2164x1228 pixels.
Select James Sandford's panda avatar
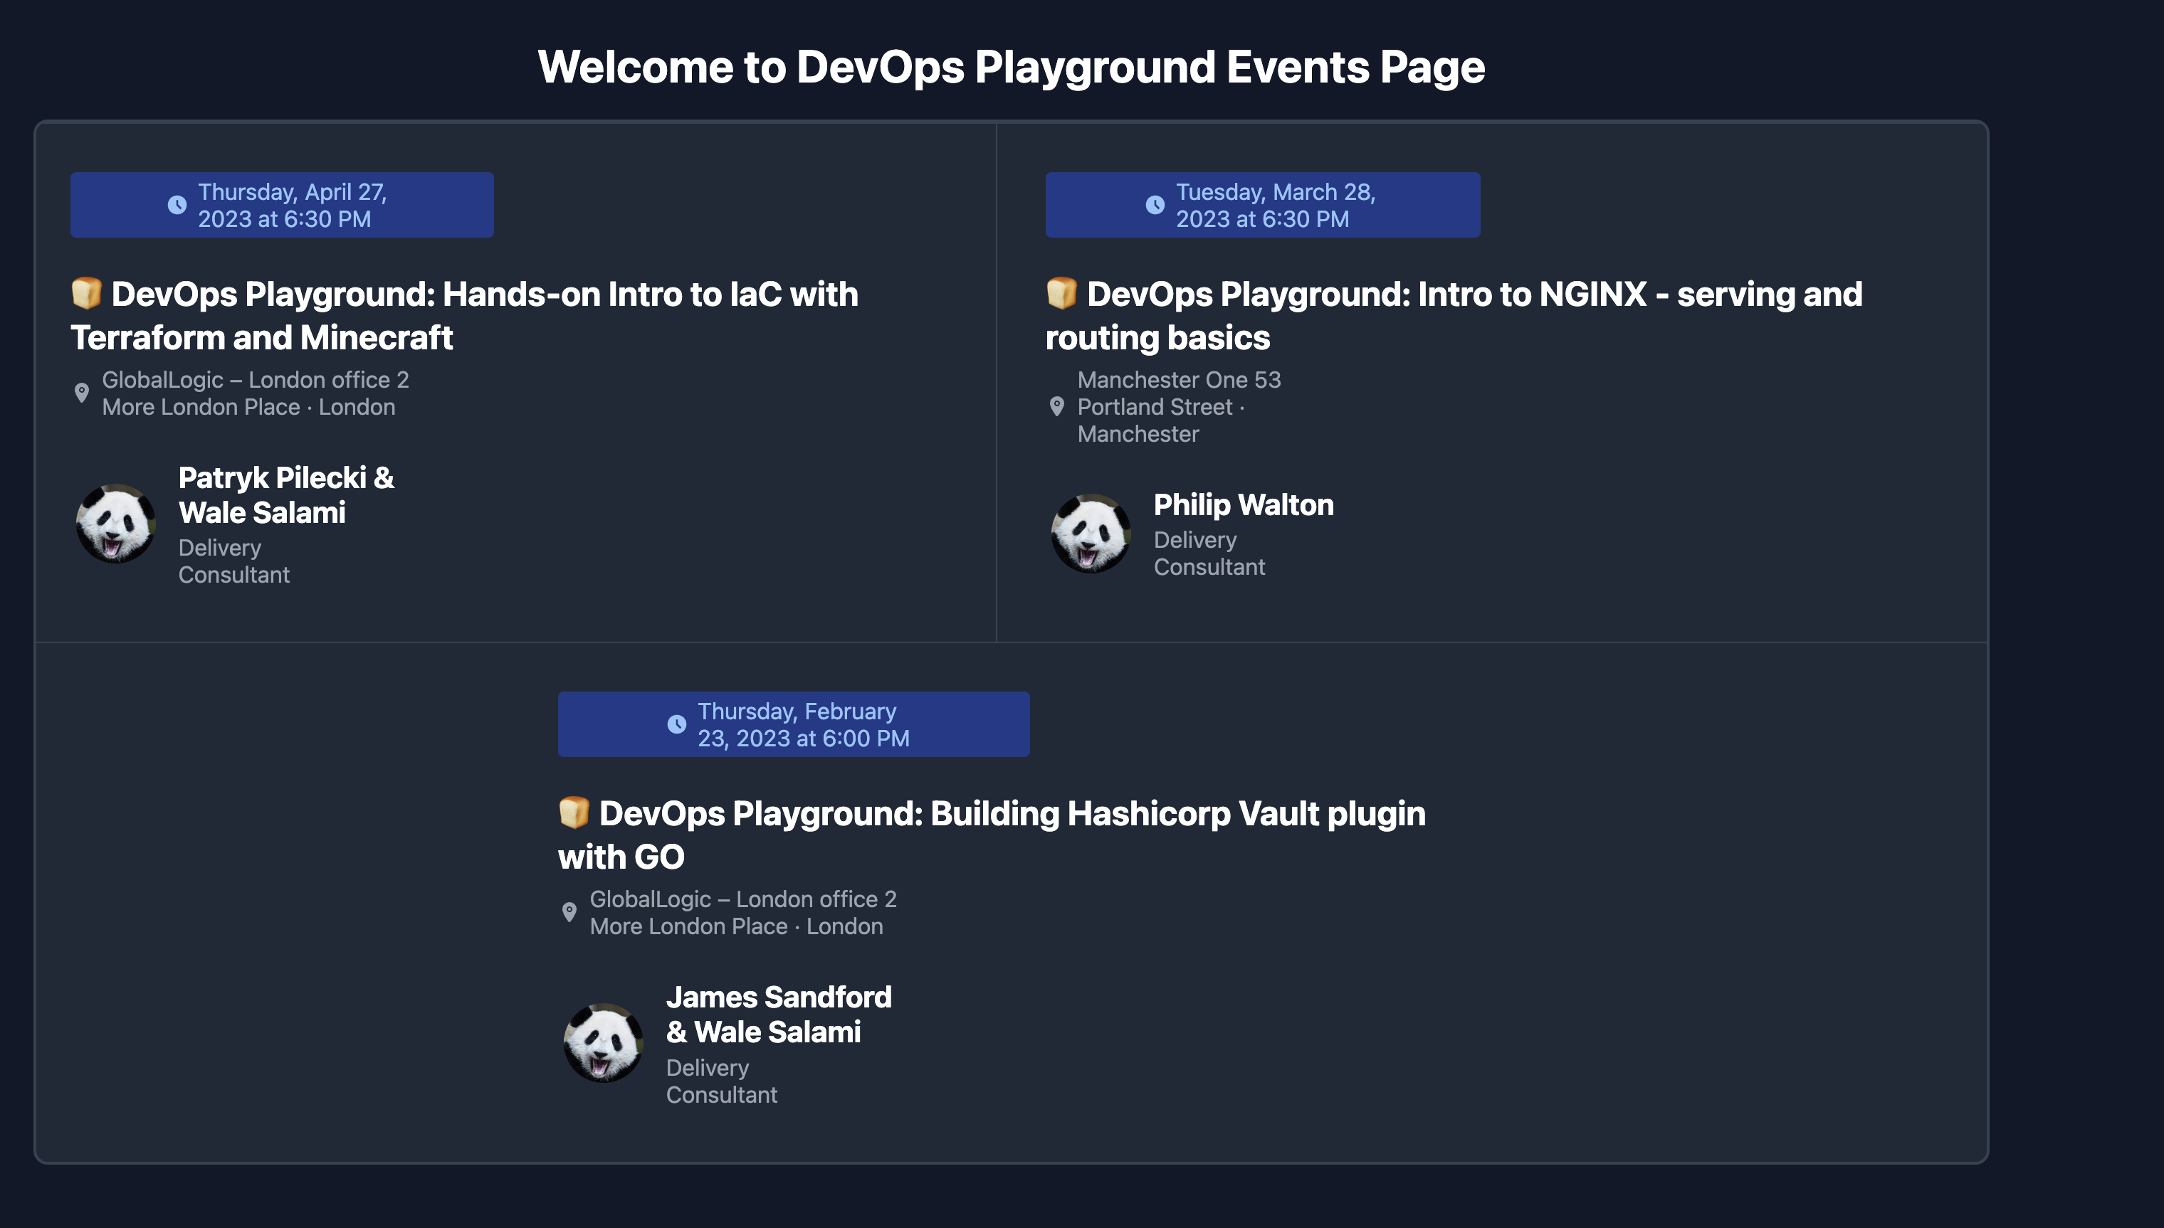[x=603, y=1045]
